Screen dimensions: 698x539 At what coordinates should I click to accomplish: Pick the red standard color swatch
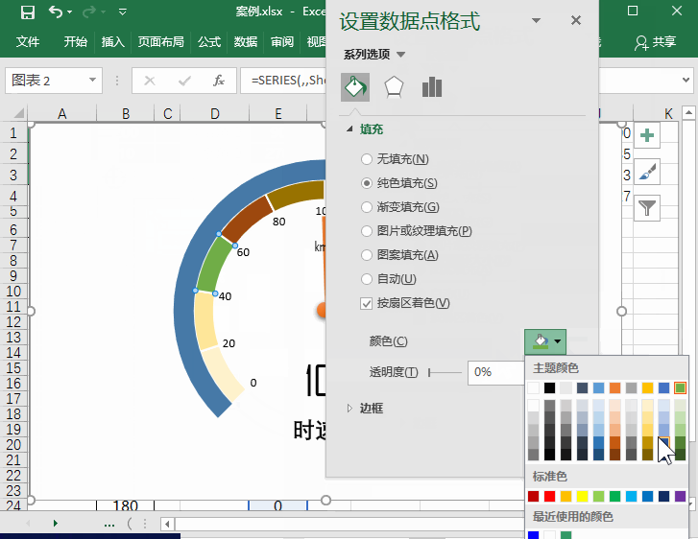point(550,496)
